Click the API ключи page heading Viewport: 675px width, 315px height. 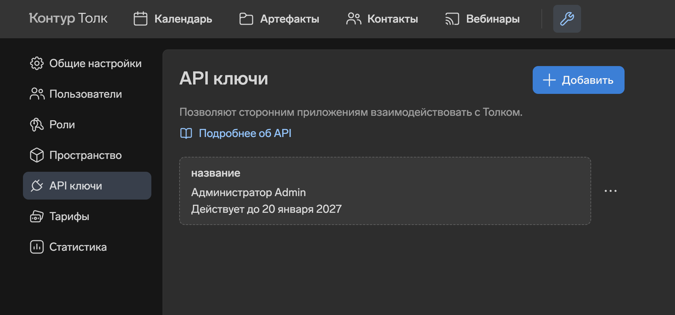[x=224, y=78]
